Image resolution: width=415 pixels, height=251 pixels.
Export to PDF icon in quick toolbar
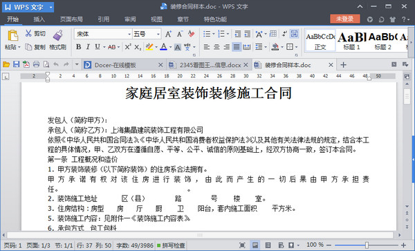click(26, 64)
